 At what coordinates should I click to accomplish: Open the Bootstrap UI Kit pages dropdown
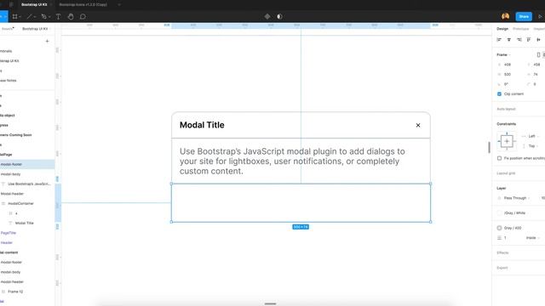(36, 29)
